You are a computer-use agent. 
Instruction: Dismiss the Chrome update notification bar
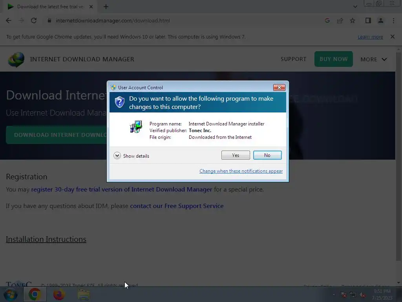(393, 37)
